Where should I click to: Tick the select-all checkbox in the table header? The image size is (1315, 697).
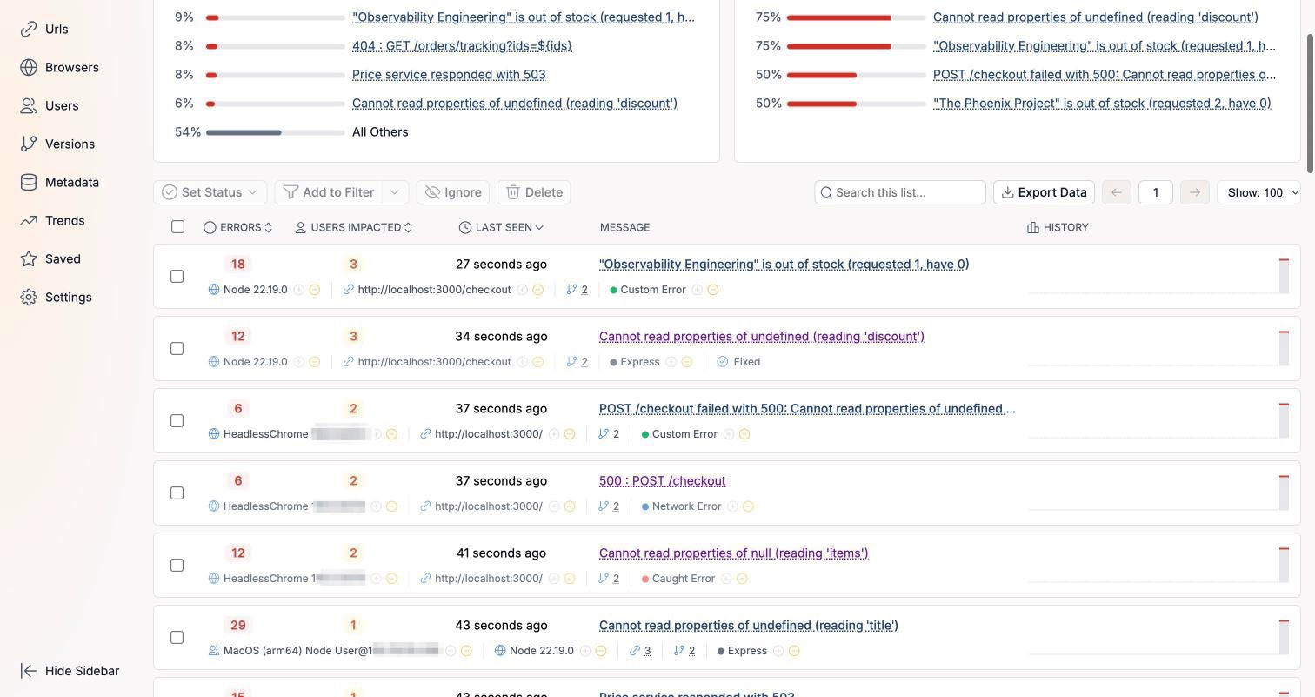pos(177,227)
